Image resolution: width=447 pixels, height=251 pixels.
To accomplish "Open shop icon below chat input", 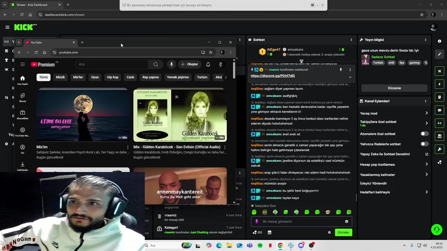I will [x=270, y=233].
